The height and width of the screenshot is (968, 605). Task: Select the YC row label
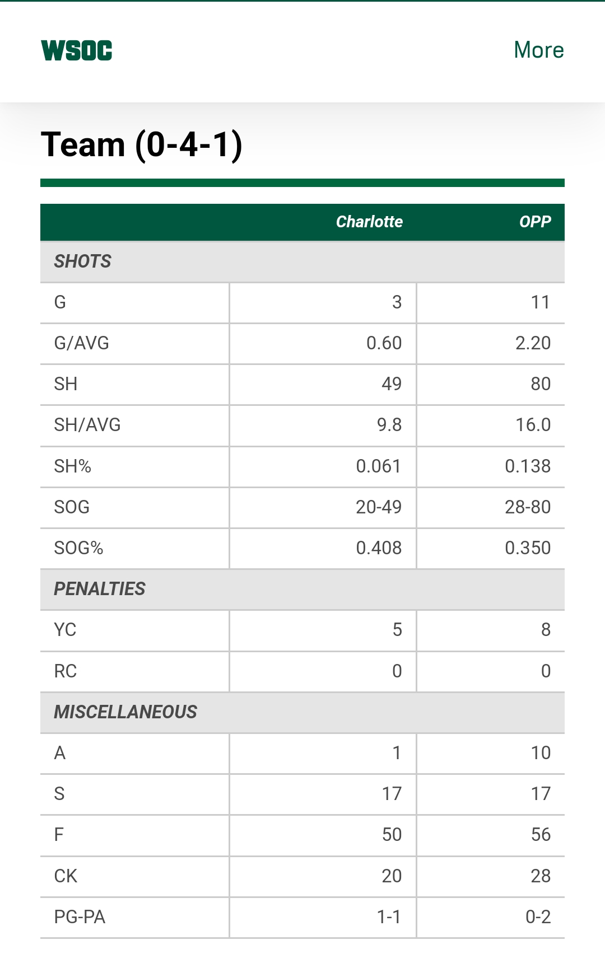[x=65, y=630]
